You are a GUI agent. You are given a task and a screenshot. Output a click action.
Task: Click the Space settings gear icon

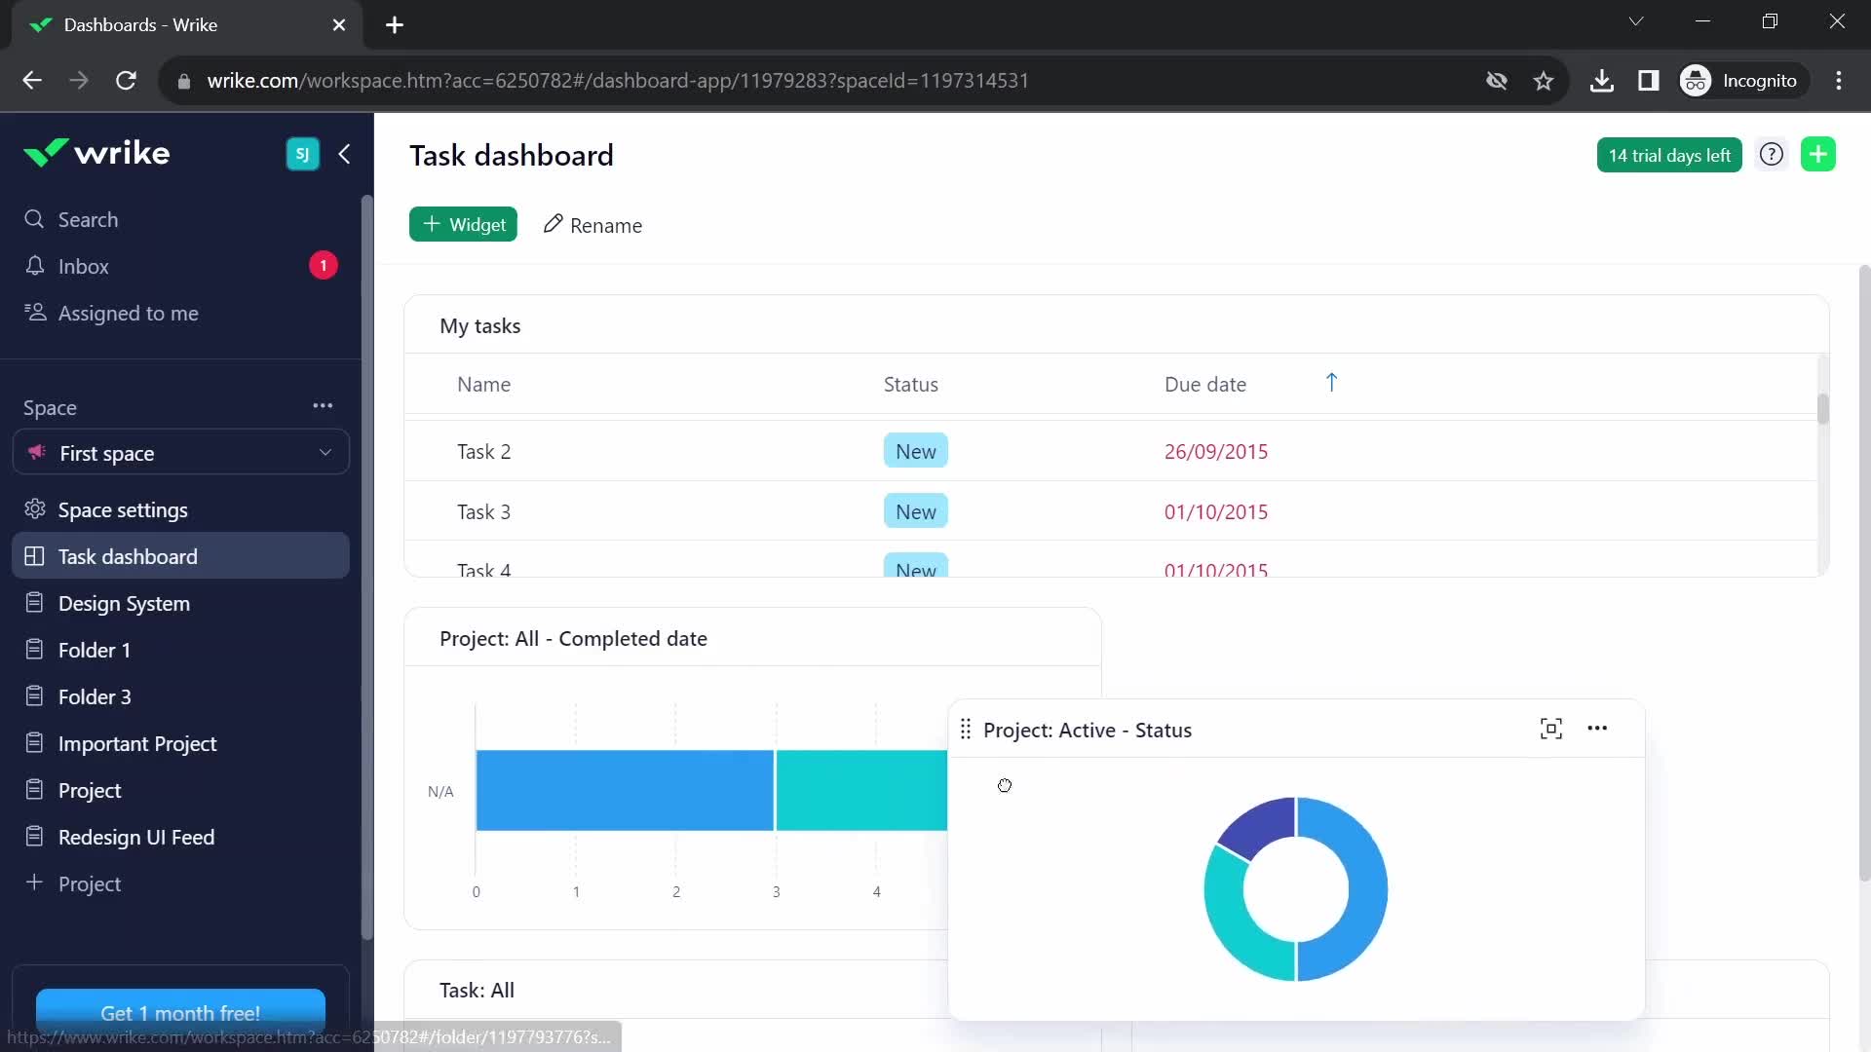point(35,508)
